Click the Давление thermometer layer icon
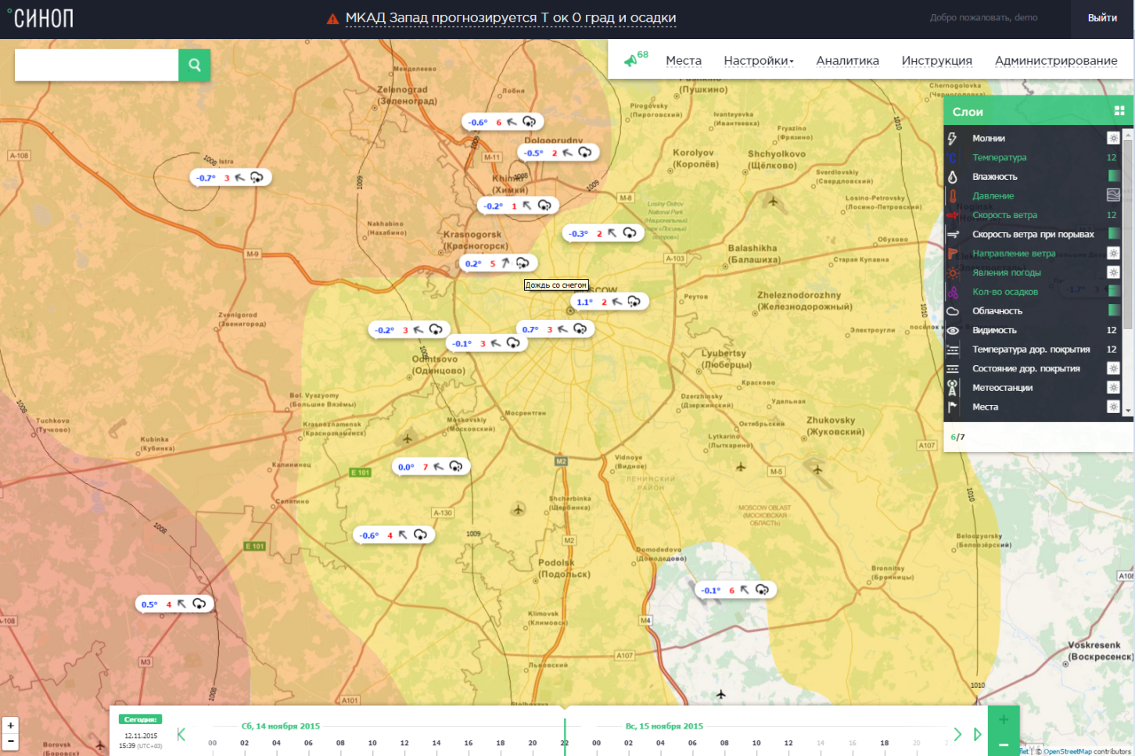Screen dimensions: 1135x756 952,196
